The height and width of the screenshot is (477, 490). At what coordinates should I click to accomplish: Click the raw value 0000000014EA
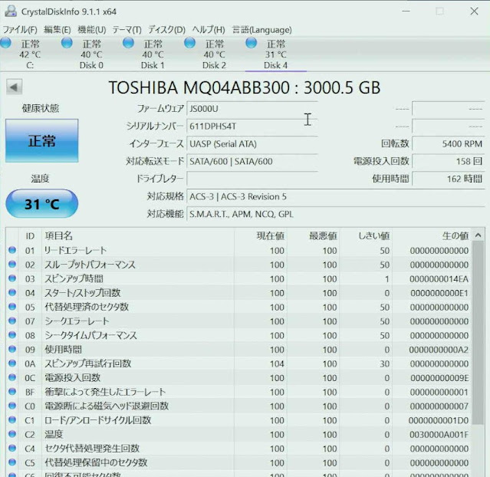coord(439,279)
